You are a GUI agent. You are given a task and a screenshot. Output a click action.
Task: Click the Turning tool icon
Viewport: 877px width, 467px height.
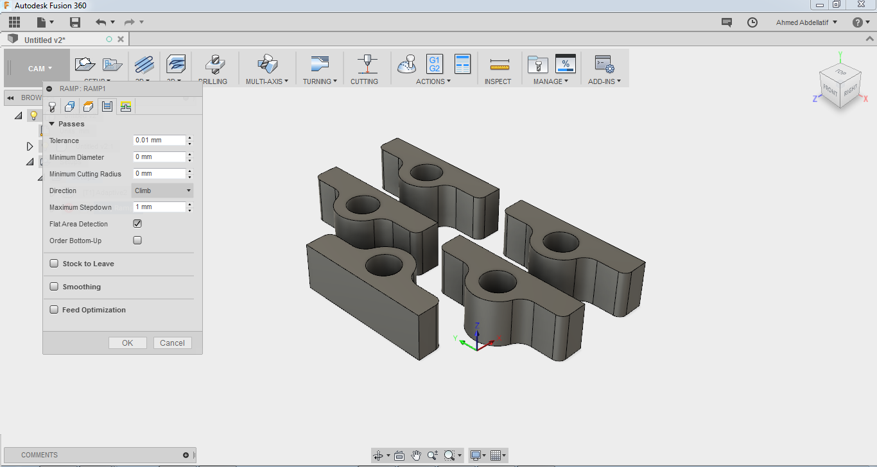[x=319, y=64]
